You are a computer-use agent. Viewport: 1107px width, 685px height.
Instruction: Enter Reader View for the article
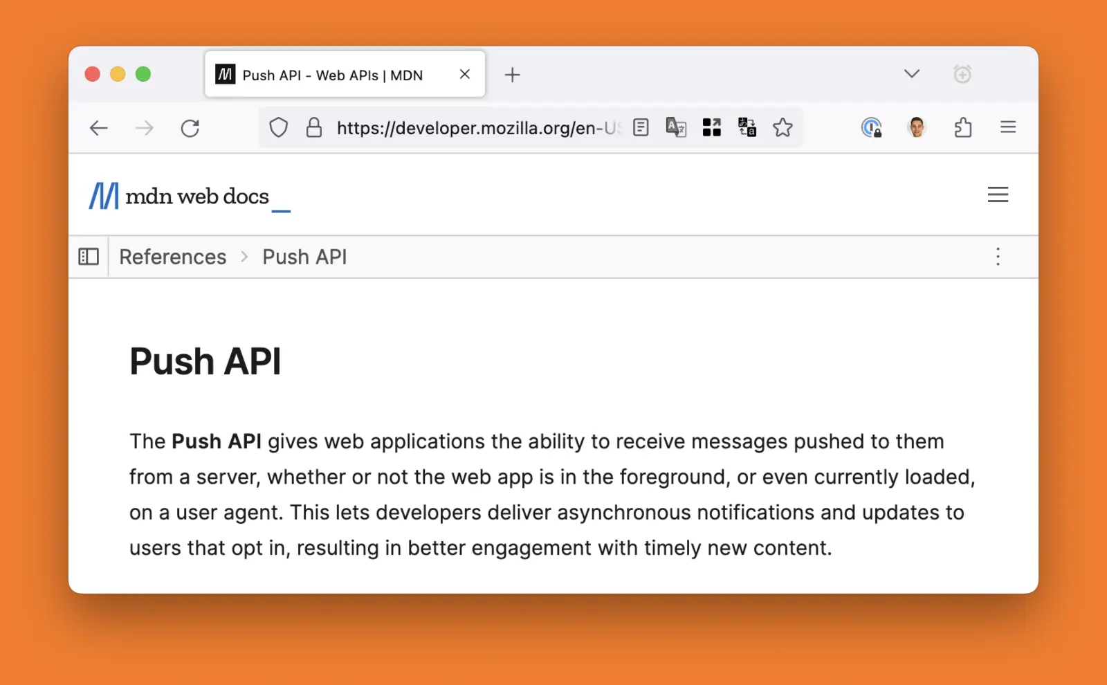(641, 127)
